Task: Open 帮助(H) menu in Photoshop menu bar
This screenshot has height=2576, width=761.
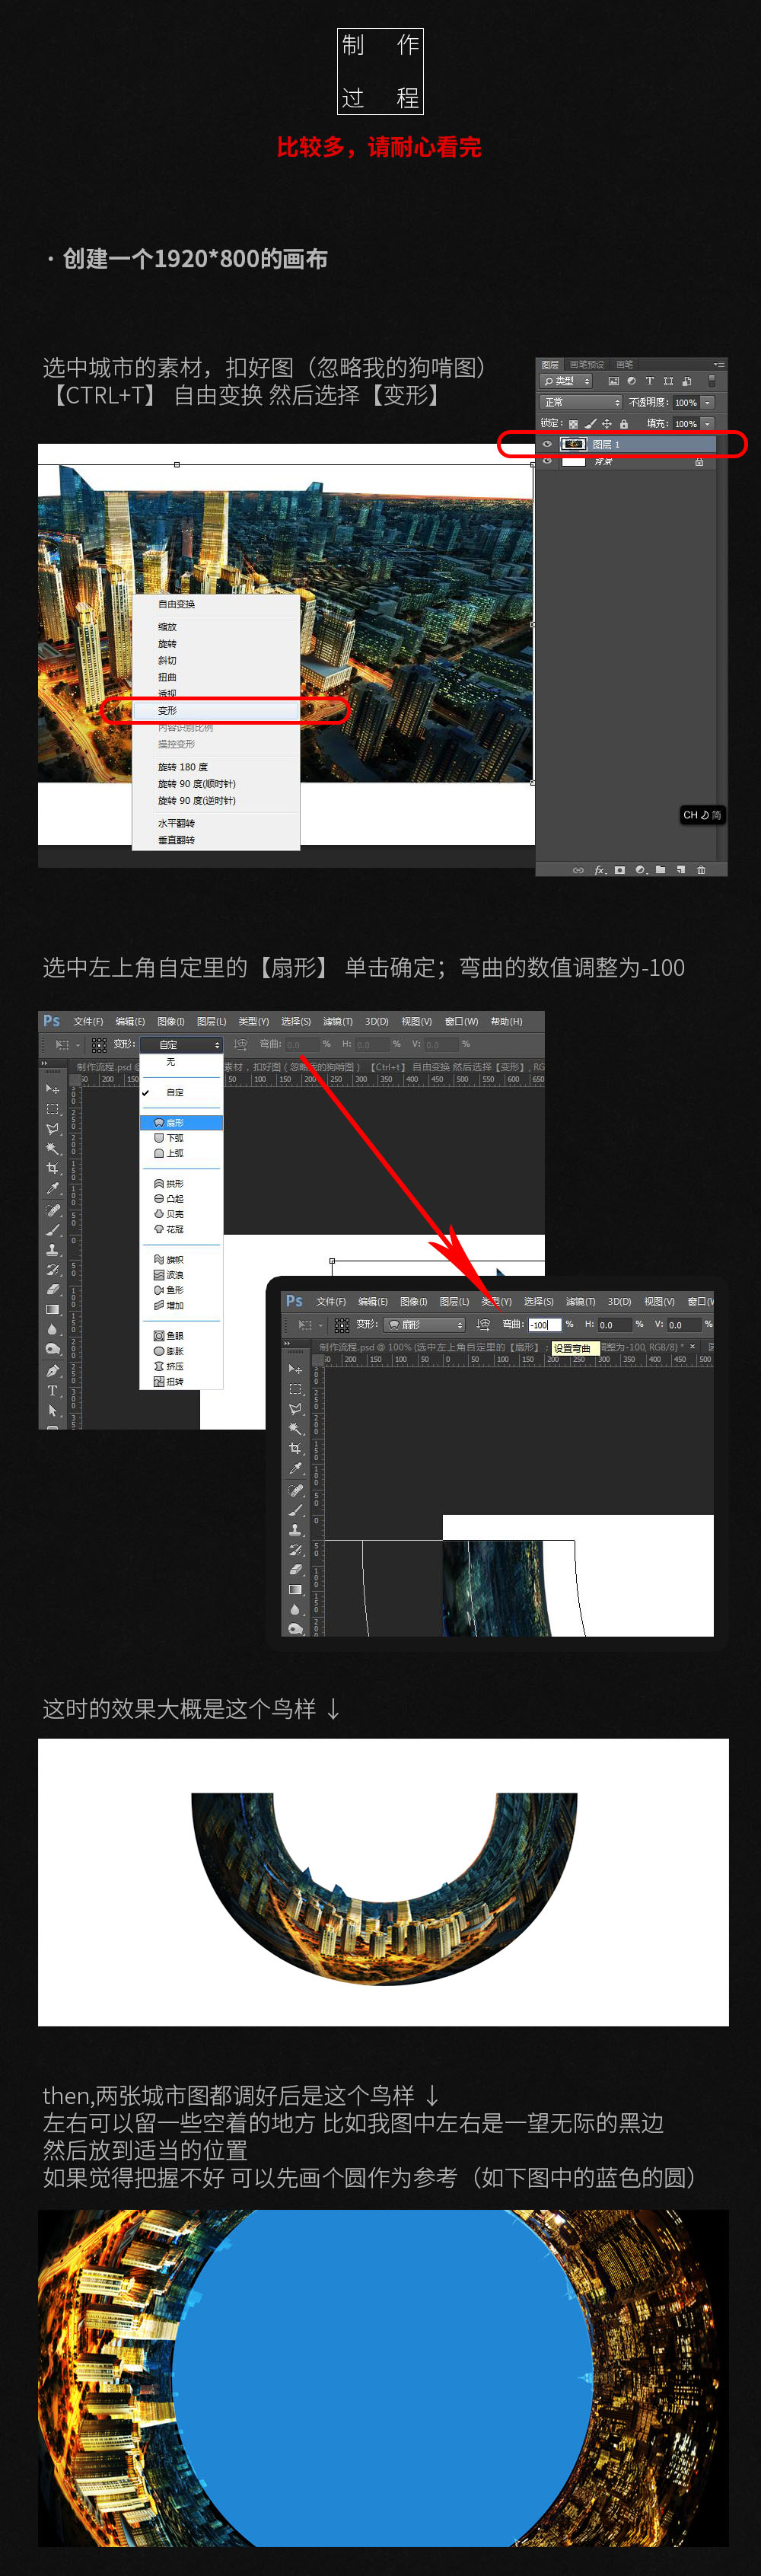Action: point(506,1021)
